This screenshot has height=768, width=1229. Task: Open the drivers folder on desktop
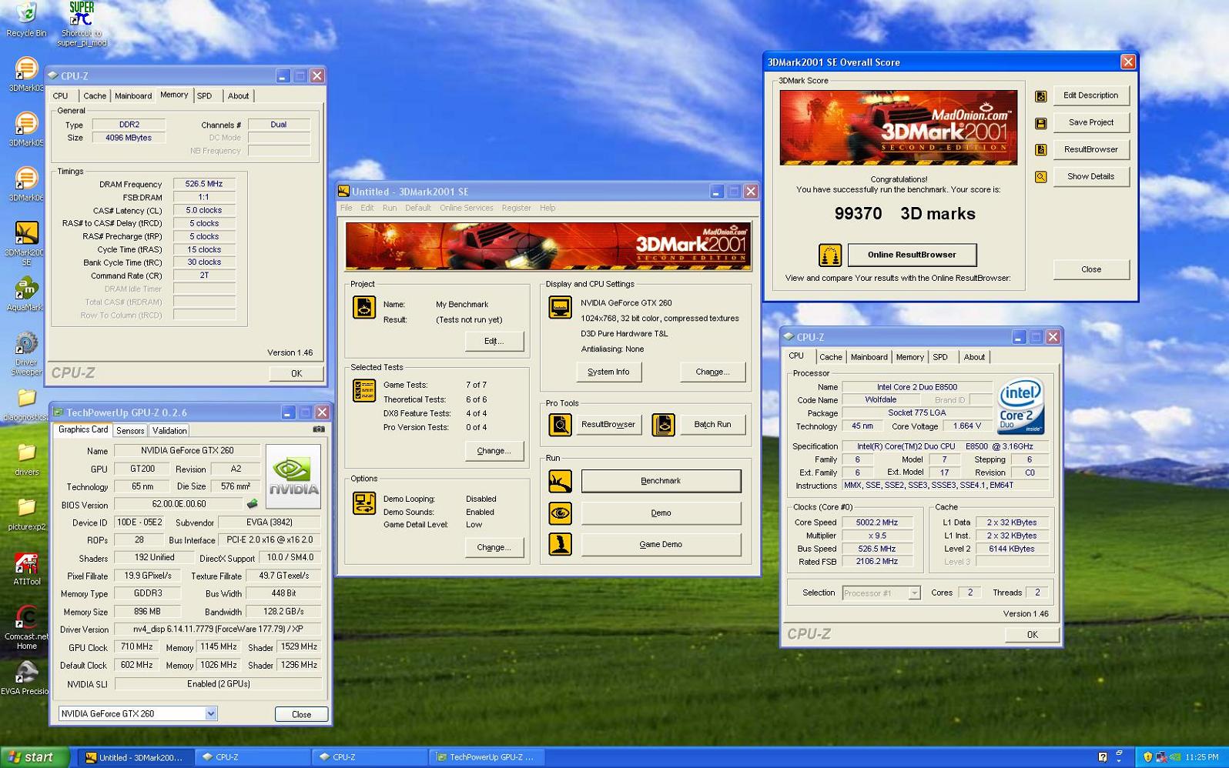pyautogui.click(x=26, y=459)
